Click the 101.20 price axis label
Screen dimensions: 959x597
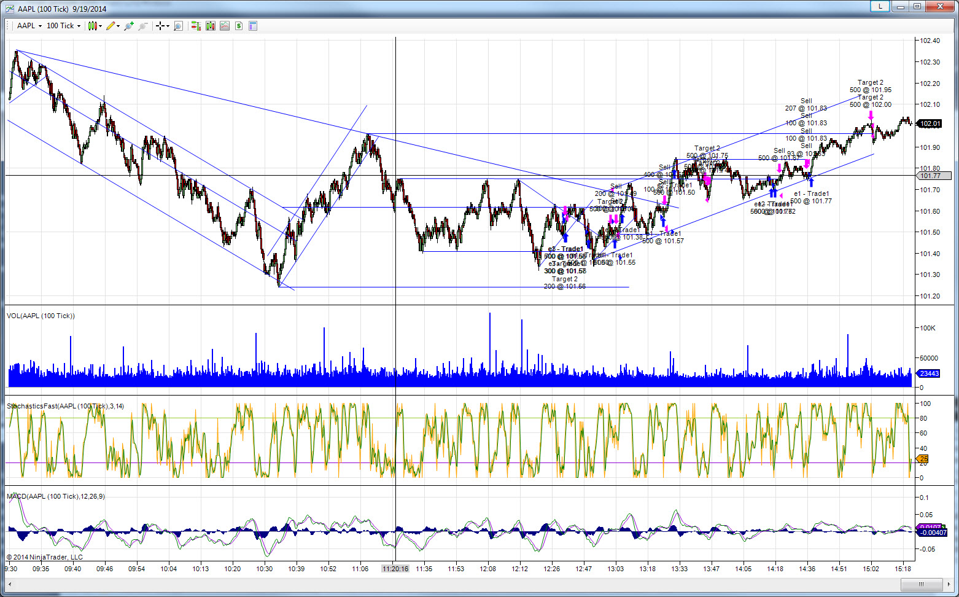930,296
